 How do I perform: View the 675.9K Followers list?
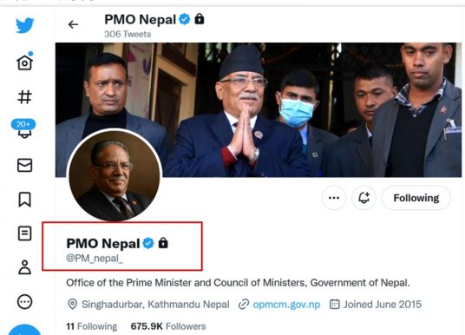pyautogui.click(x=168, y=326)
